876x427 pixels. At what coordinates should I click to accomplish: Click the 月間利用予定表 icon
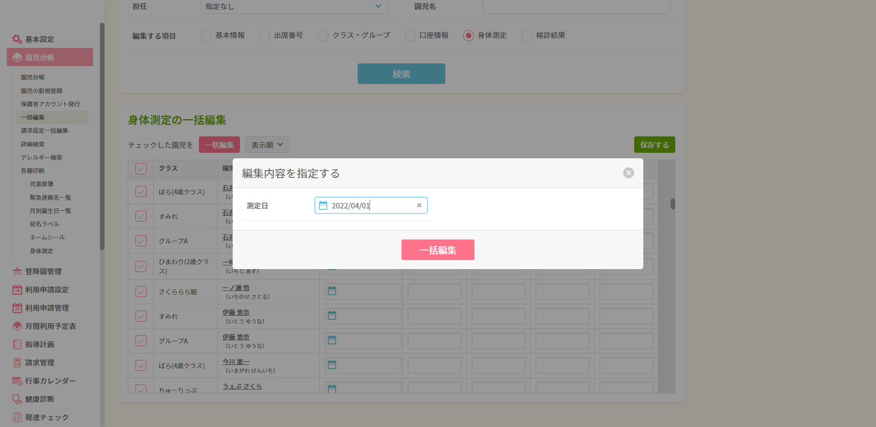(x=17, y=326)
